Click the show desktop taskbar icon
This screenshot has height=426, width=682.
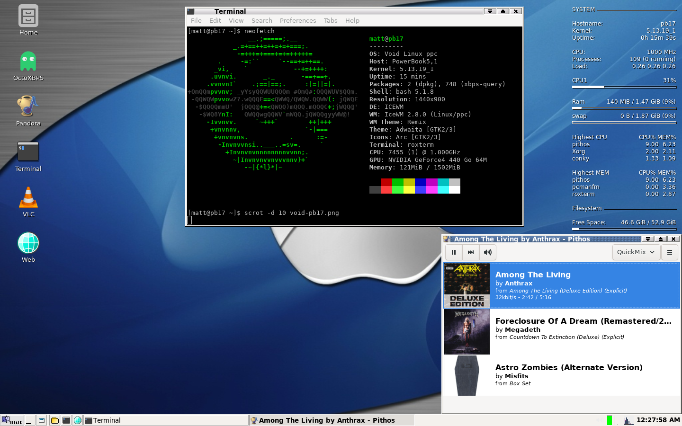click(29, 420)
